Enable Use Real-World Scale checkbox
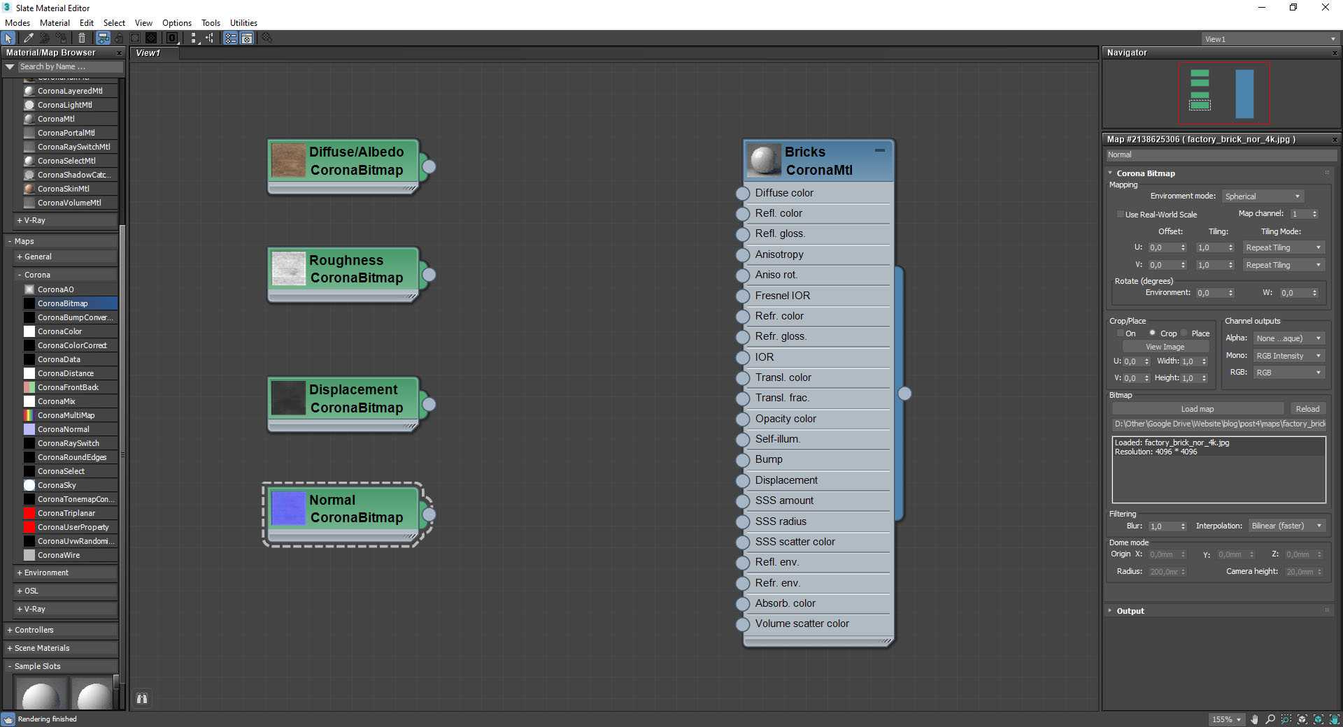1343x727 pixels. [1121, 215]
